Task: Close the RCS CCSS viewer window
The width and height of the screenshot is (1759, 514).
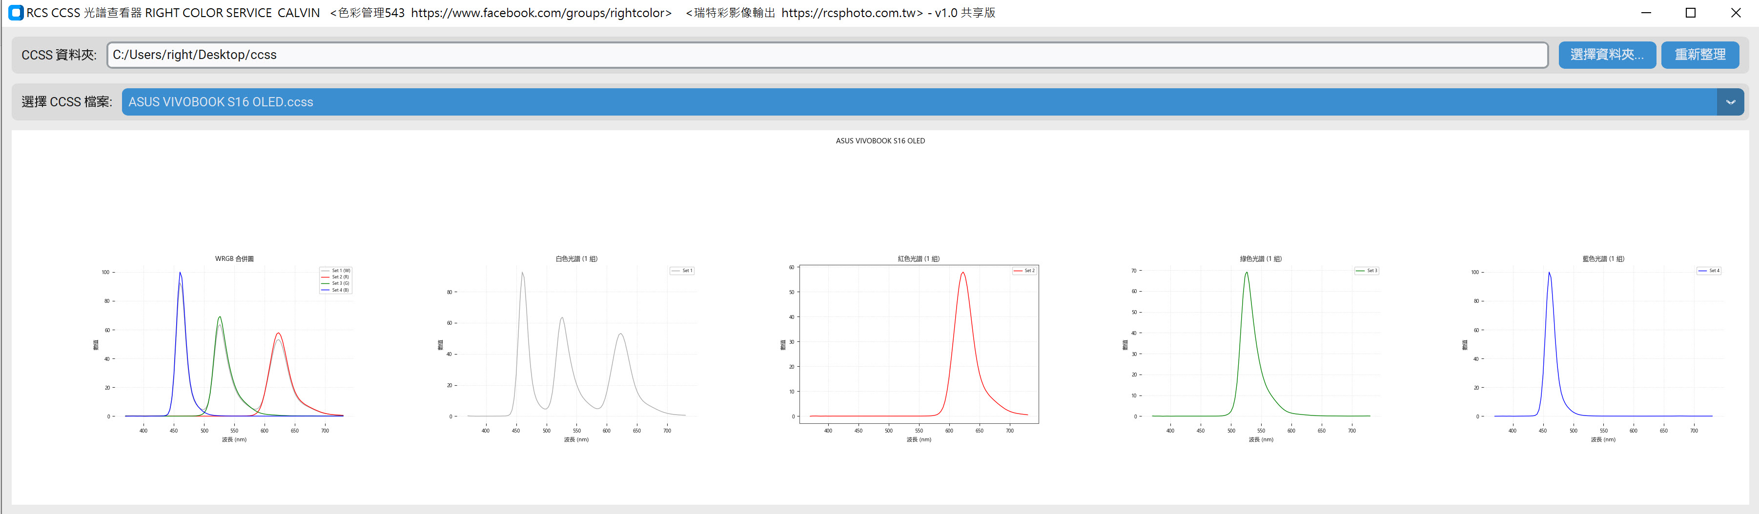Action: (x=1736, y=13)
